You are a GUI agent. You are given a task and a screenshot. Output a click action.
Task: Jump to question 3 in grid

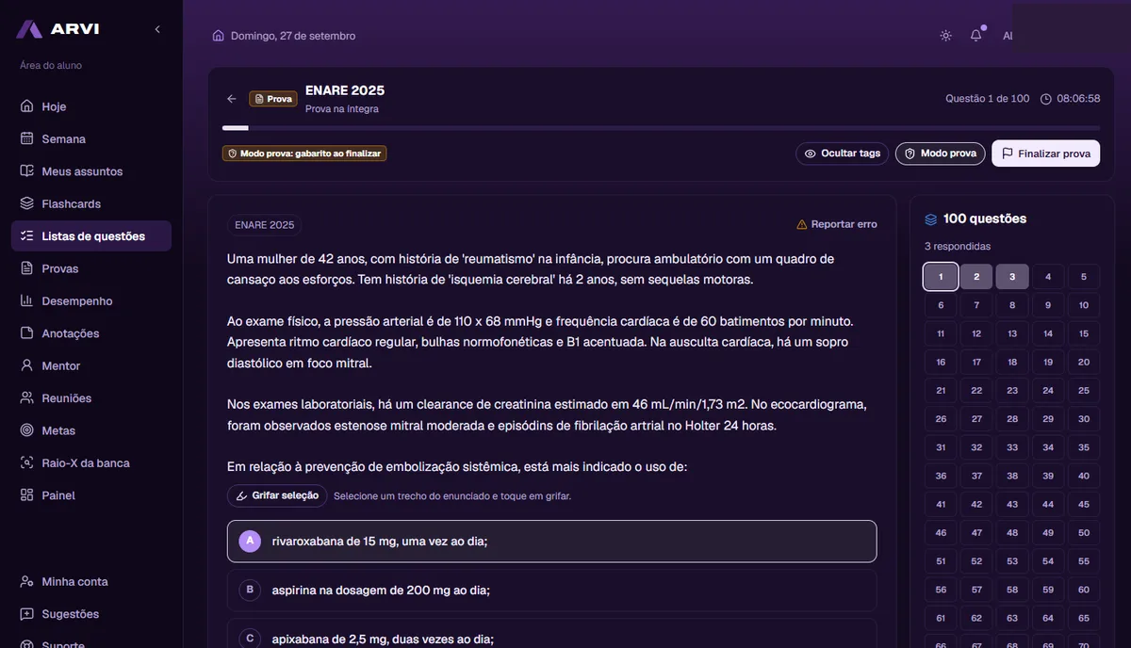click(1012, 277)
